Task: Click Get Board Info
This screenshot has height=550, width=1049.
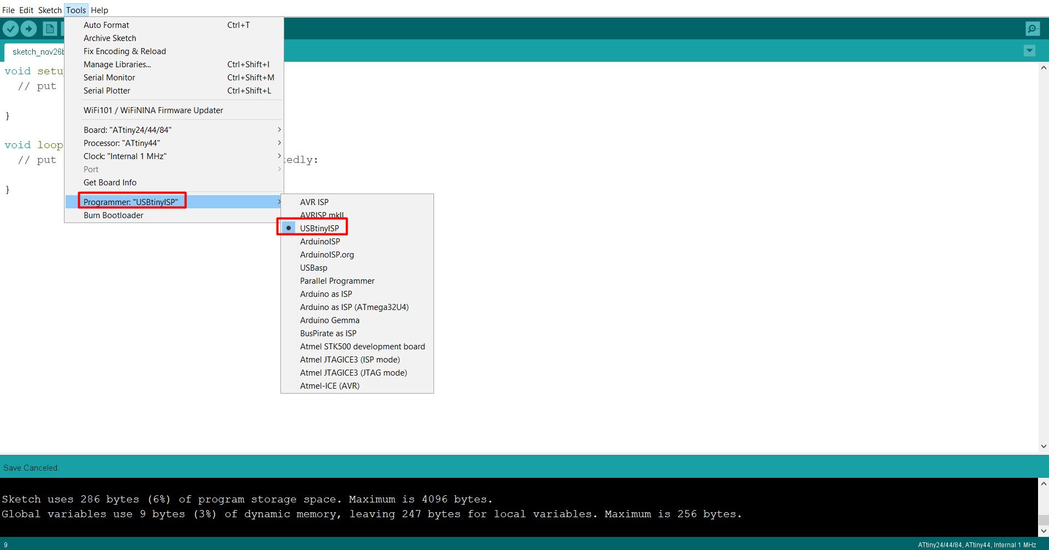Action: pyautogui.click(x=174, y=183)
